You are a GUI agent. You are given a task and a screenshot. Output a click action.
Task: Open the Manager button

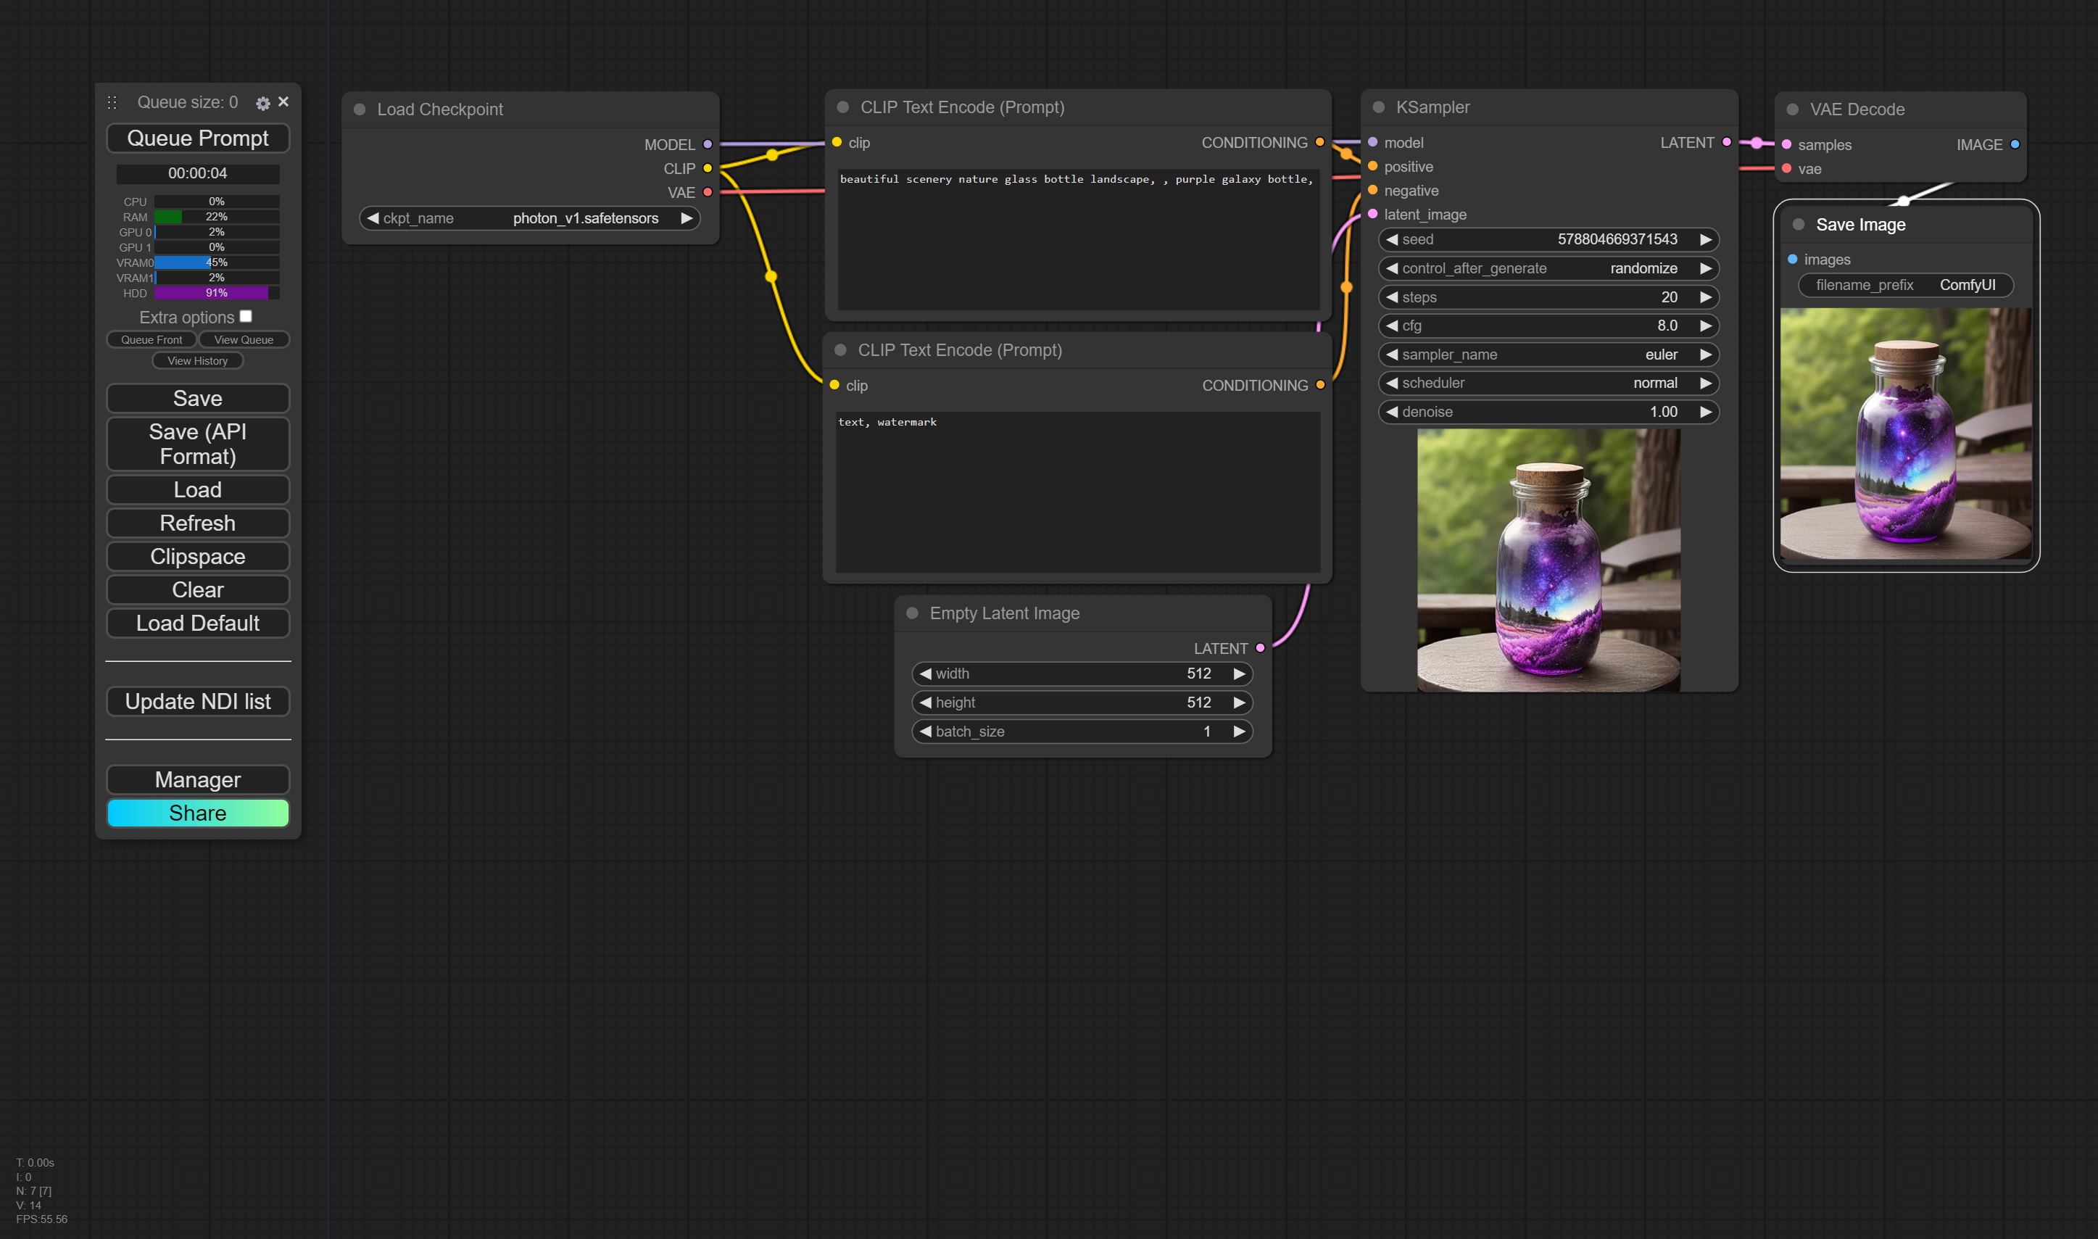[197, 780]
